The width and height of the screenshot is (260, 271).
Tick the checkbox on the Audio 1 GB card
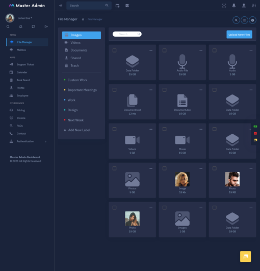[x=215, y=51]
